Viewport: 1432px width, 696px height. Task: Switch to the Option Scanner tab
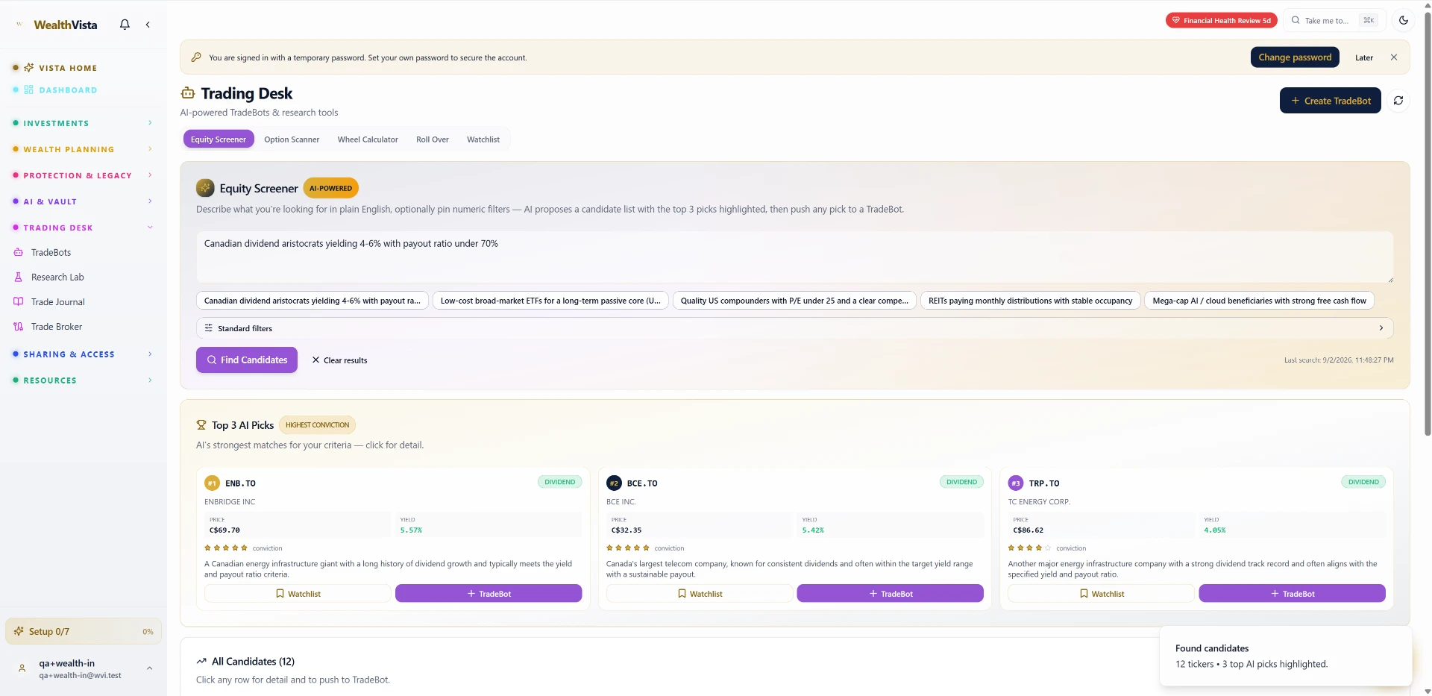click(292, 139)
